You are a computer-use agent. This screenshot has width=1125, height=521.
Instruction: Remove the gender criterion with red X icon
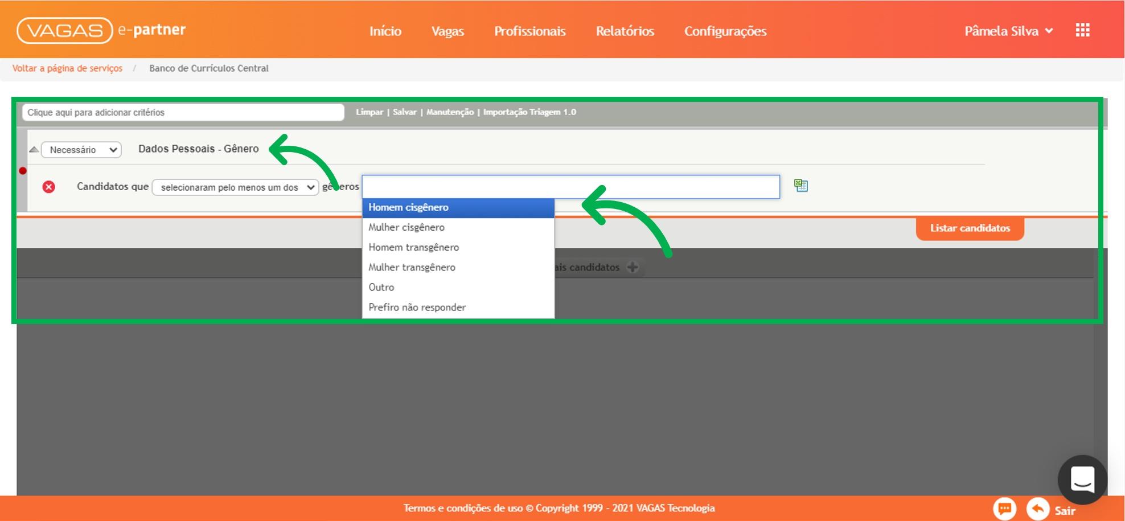(49, 187)
